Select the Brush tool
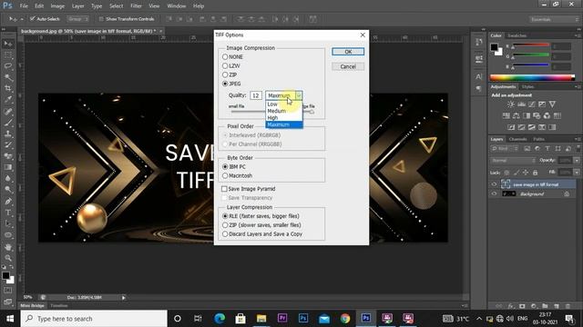Image resolution: width=583 pixels, height=327 pixels. (8, 123)
